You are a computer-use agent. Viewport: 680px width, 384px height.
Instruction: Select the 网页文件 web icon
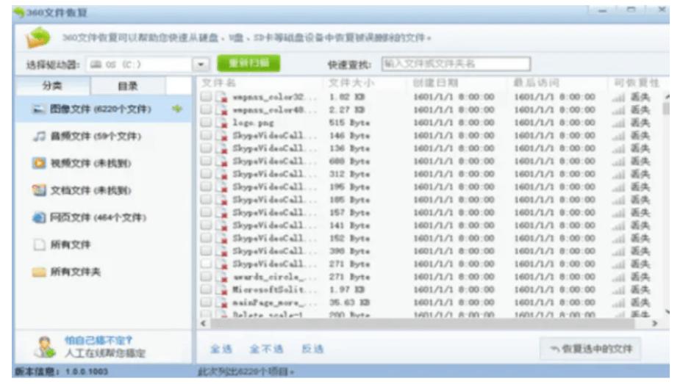(x=39, y=217)
